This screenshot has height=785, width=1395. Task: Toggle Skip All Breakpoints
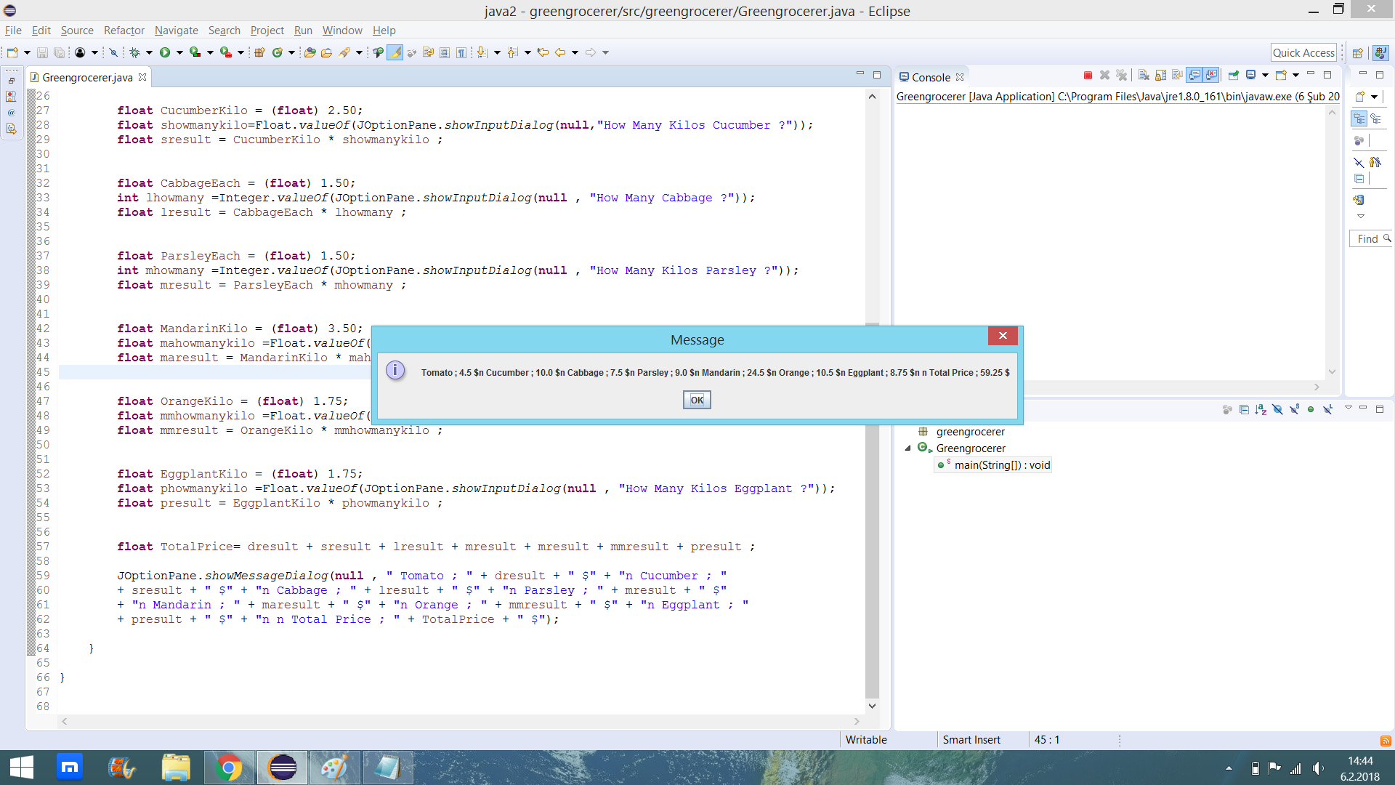(113, 52)
